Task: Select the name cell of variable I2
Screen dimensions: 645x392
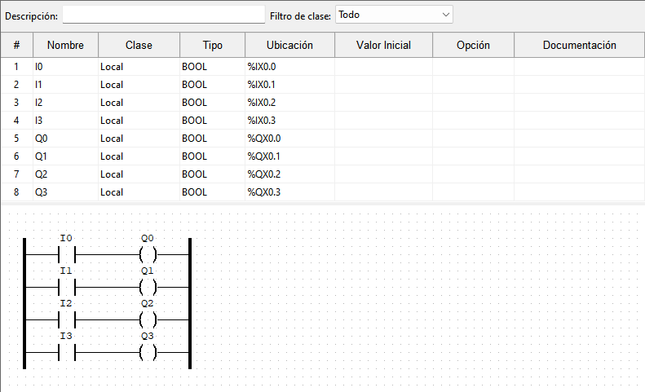Action: (x=65, y=103)
